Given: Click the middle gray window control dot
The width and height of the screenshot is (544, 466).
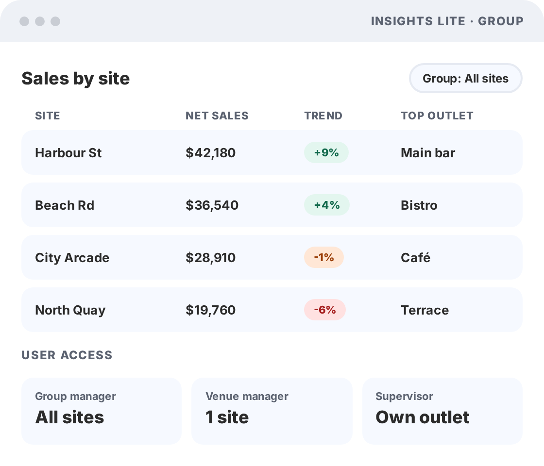Looking at the screenshot, I should [40, 21].
